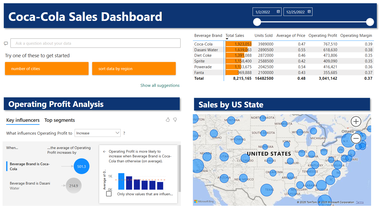Click total sales value 8,215,165
Image resolution: width=380 pixels, height=212 pixels.
[242, 78]
